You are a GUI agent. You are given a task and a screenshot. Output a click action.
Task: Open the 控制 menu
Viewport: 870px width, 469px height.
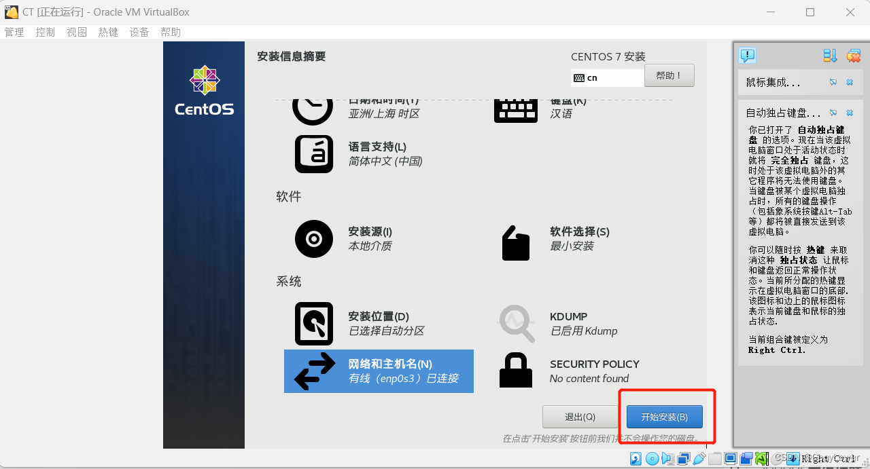click(46, 32)
